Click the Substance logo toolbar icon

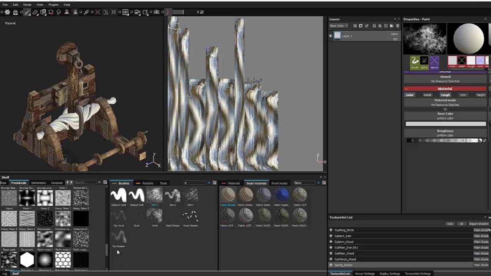[x=7, y=12]
